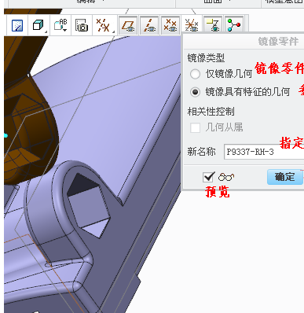Select the 仅镜像几何 radio option
The width and height of the screenshot is (304, 313).
click(195, 74)
